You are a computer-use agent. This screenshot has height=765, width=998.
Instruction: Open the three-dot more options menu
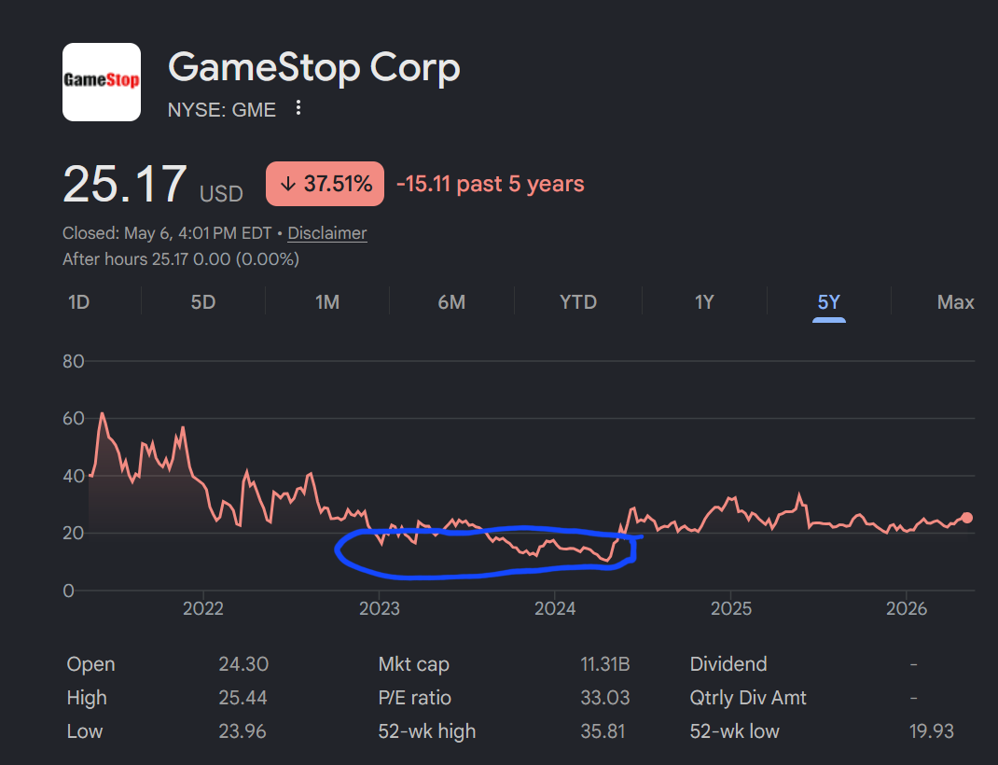tap(298, 108)
